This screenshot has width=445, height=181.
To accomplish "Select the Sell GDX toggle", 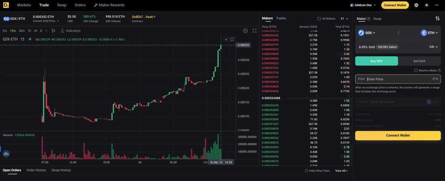I will pyautogui.click(x=419, y=61).
